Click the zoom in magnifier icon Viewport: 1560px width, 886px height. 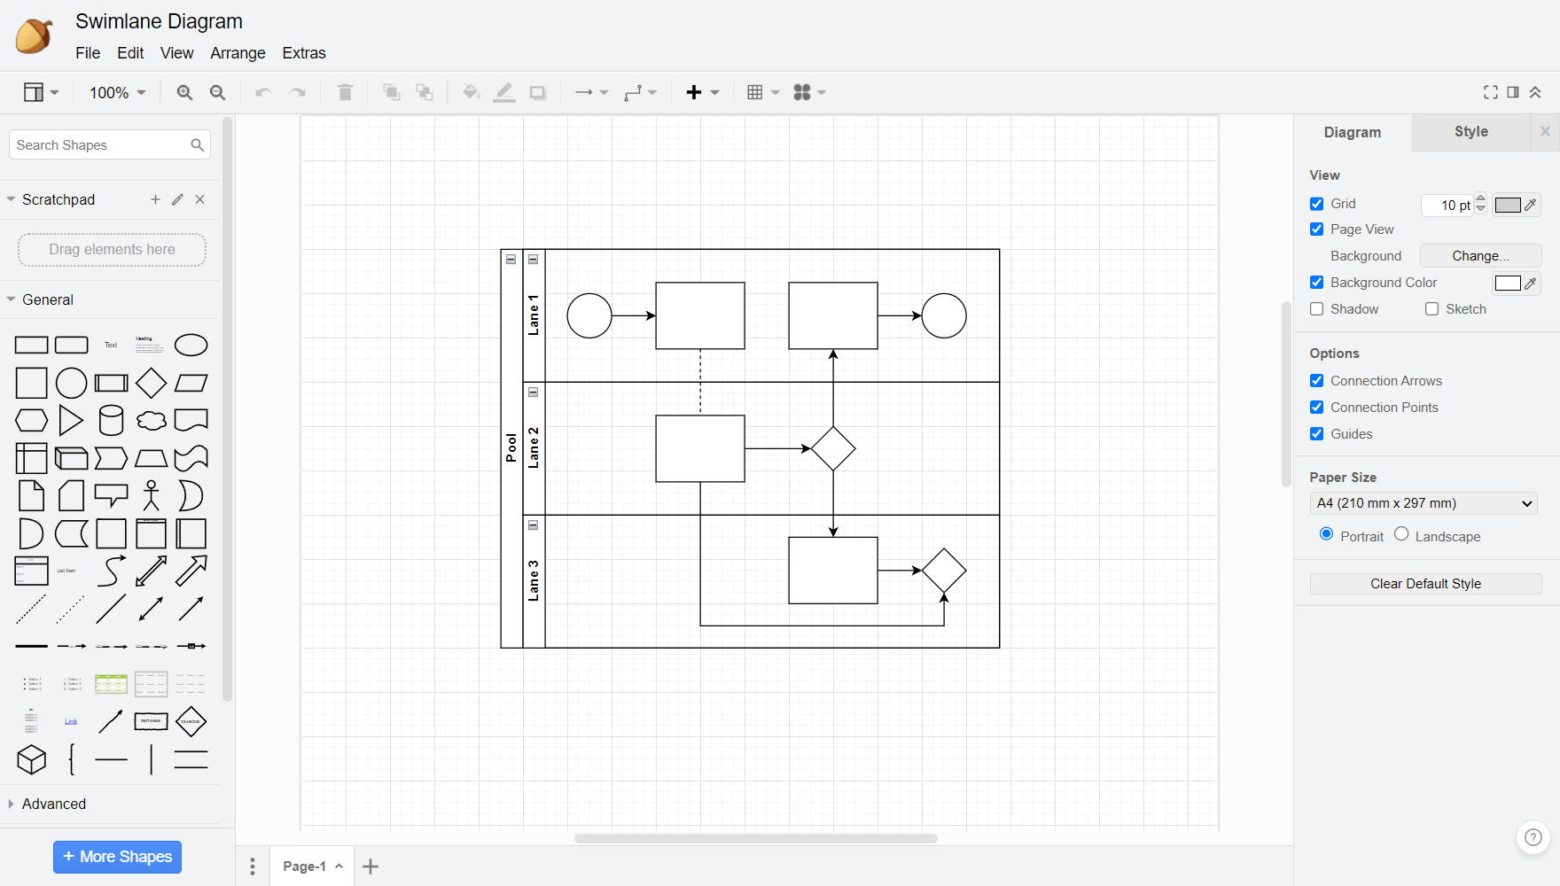click(184, 93)
